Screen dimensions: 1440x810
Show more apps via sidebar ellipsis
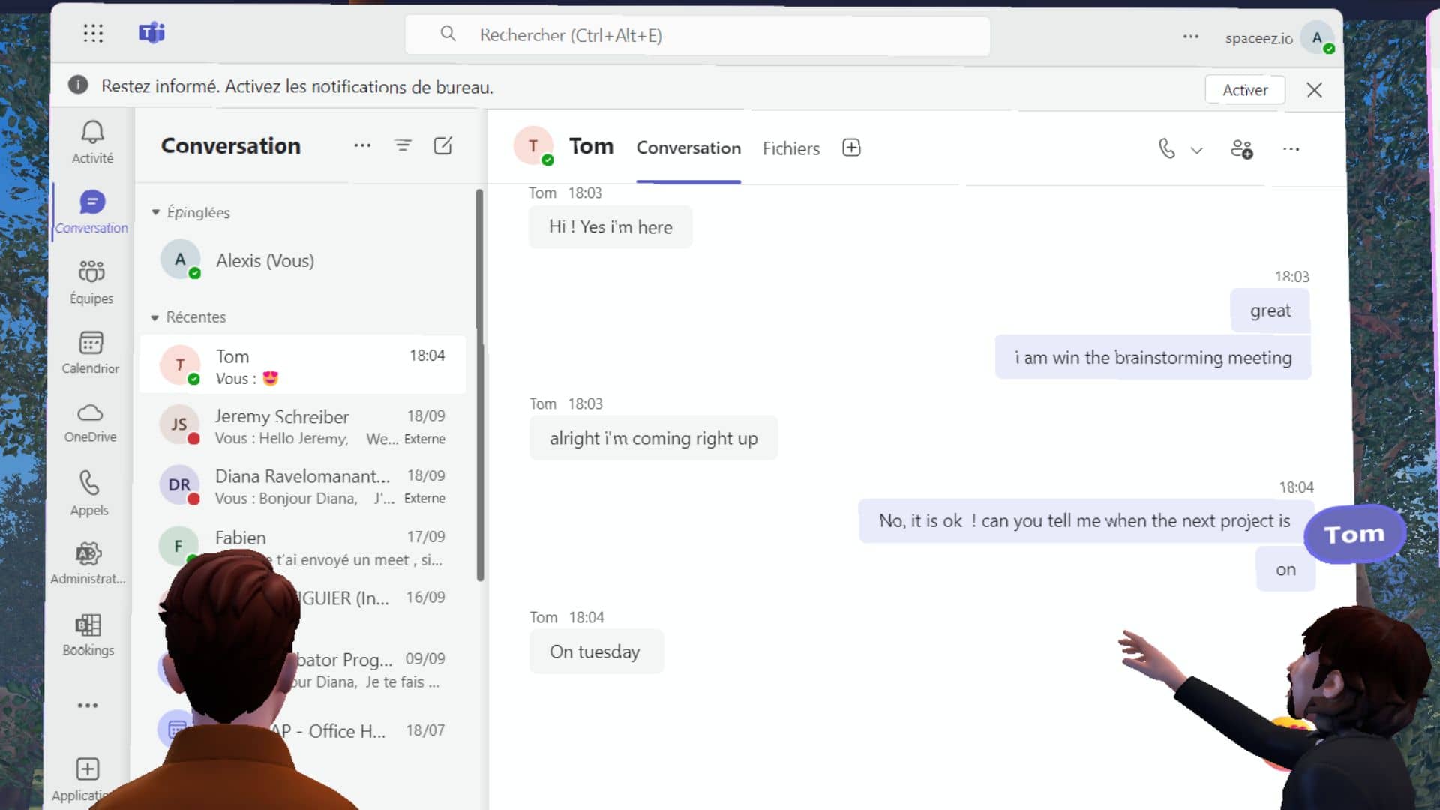(x=88, y=706)
